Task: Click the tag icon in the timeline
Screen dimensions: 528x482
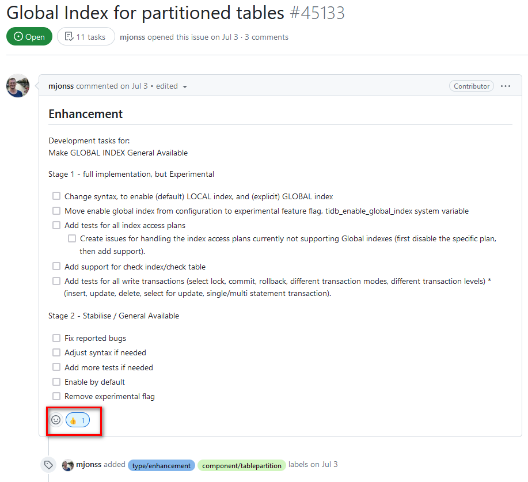Action: click(x=49, y=465)
